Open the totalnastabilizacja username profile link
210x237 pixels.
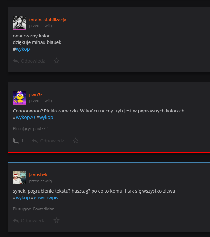coord(47,20)
